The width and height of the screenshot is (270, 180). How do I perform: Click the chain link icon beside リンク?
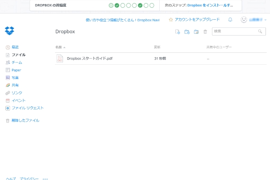tap(8, 93)
